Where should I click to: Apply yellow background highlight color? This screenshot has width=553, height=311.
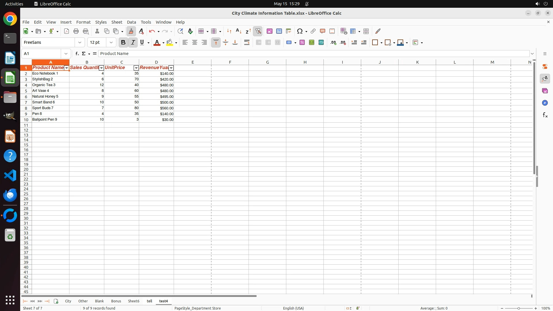click(170, 42)
